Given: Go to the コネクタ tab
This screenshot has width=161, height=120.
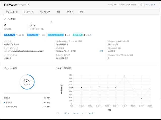Looking at the screenshot, I should click(70, 12).
